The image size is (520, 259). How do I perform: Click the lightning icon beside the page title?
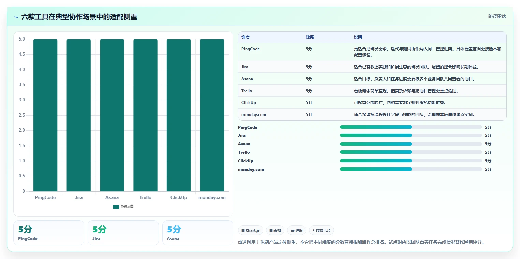(x=16, y=17)
